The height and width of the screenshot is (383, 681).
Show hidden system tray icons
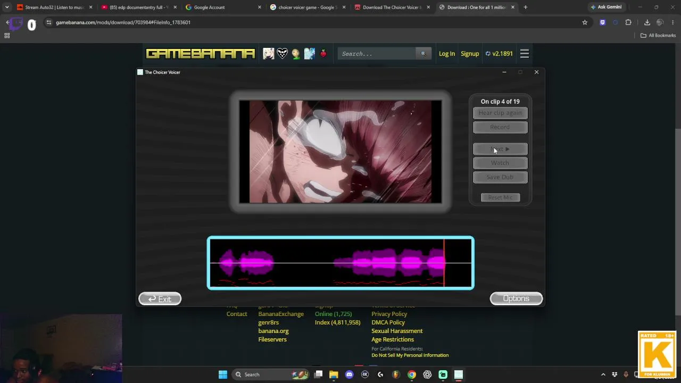tap(603, 374)
